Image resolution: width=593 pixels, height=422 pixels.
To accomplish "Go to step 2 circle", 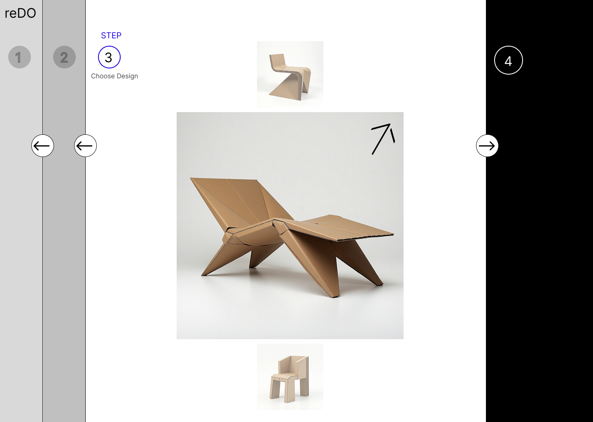I will coord(64,57).
